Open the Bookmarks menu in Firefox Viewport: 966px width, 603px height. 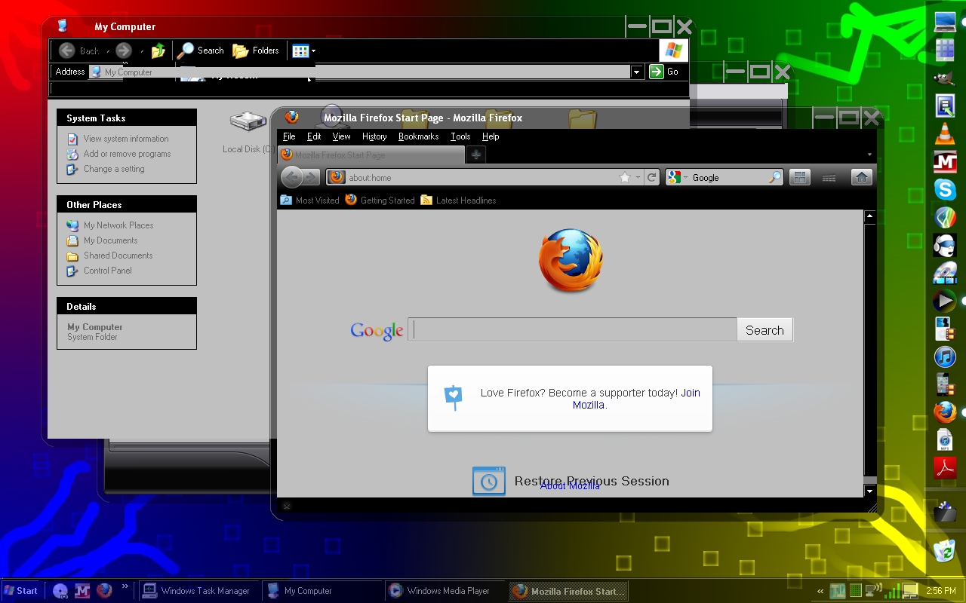pos(418,136)
